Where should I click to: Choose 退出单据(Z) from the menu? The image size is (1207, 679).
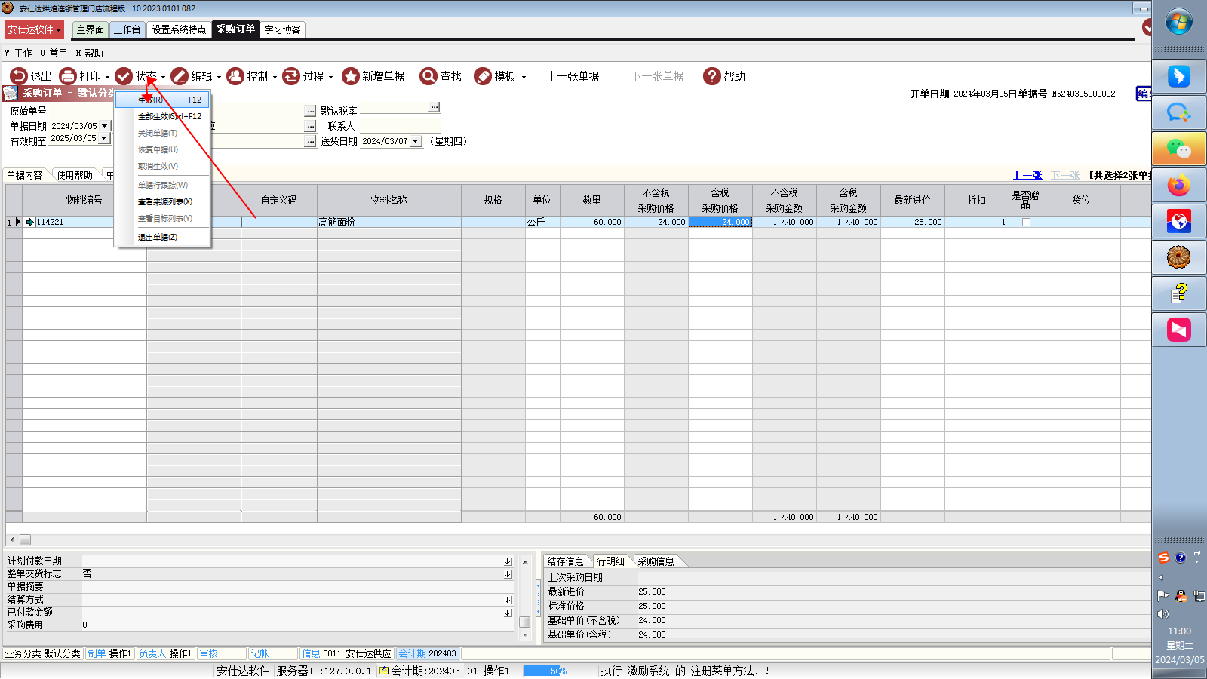pos(163,237)
